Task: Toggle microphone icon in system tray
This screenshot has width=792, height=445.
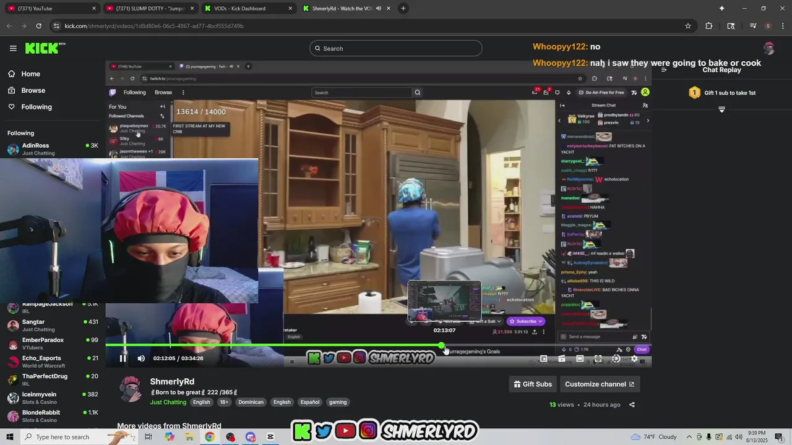Action: coord(708,437)
